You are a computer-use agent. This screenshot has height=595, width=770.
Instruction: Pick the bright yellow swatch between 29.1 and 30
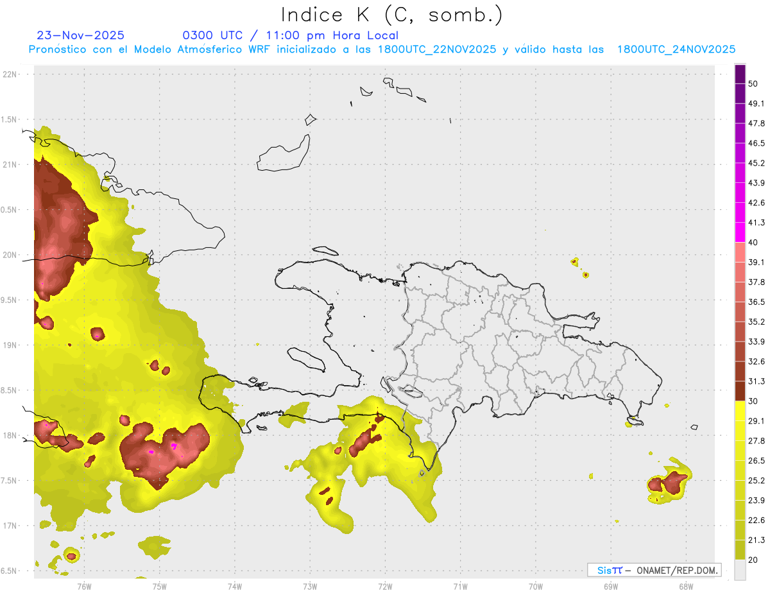tap(740, 411)
